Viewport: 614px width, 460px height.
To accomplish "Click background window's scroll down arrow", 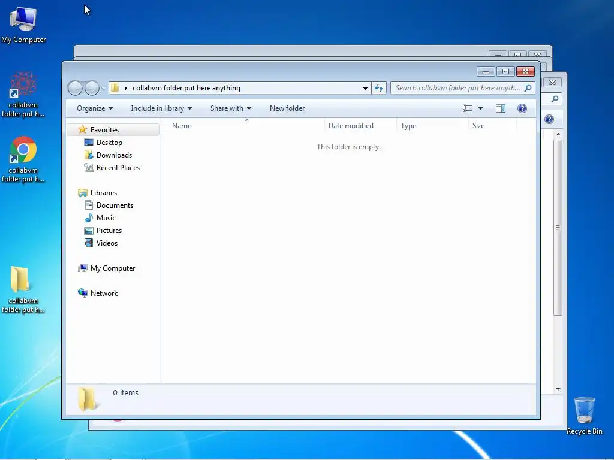I will coord(558,389).
